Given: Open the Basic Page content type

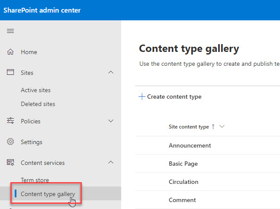Looking at the screenshot, I should click(183, 164).
